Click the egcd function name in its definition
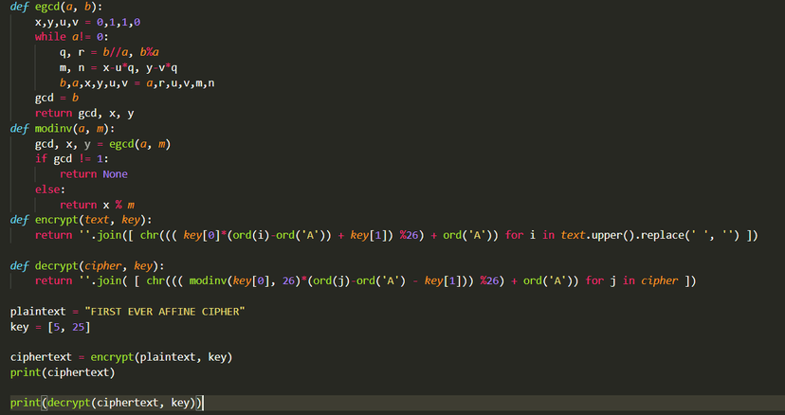Screen dimensions: 785x415 click(47, 7)
